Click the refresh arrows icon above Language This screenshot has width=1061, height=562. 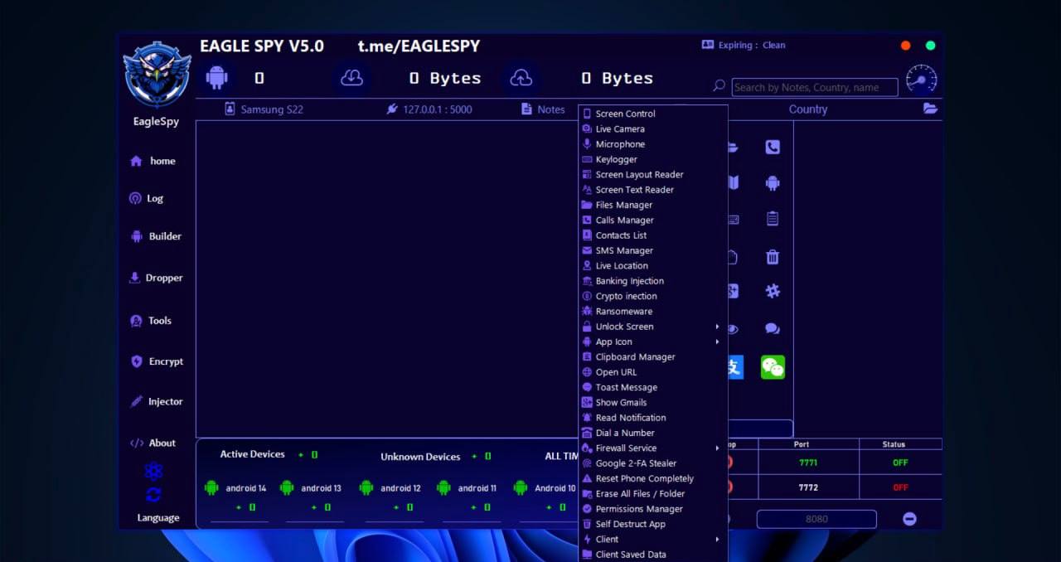(x=153, y=495)
